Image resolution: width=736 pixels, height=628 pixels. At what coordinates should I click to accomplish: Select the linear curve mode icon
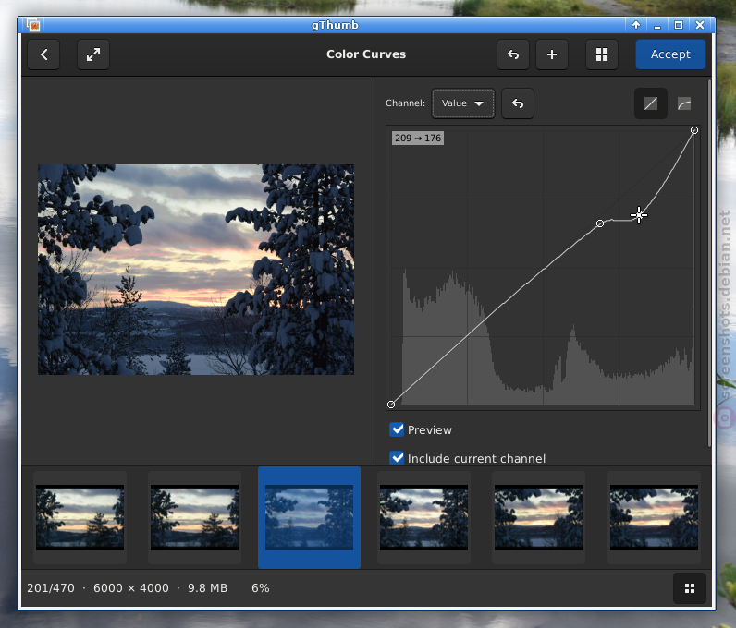point(651,103)
